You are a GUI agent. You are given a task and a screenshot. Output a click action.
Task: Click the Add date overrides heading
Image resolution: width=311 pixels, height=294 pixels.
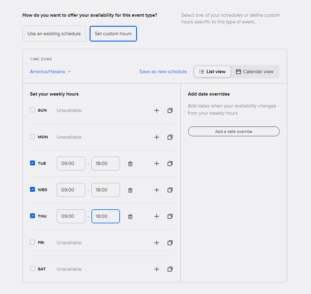[x=209, y=94]
